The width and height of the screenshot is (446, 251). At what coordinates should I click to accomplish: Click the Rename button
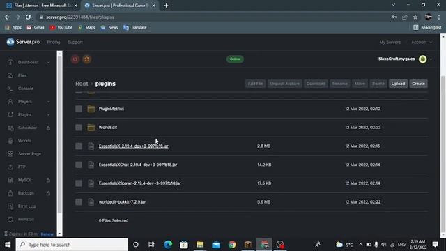click(x=339, y=84)
